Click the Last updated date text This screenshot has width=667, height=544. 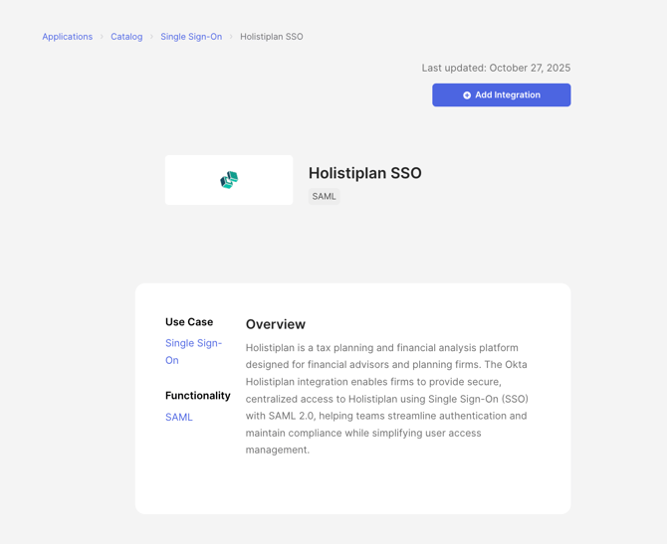pyautogui.click(x=496, y=68)
